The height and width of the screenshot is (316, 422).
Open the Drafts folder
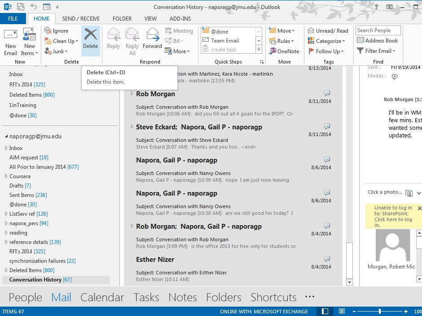(x=20, y=186)
